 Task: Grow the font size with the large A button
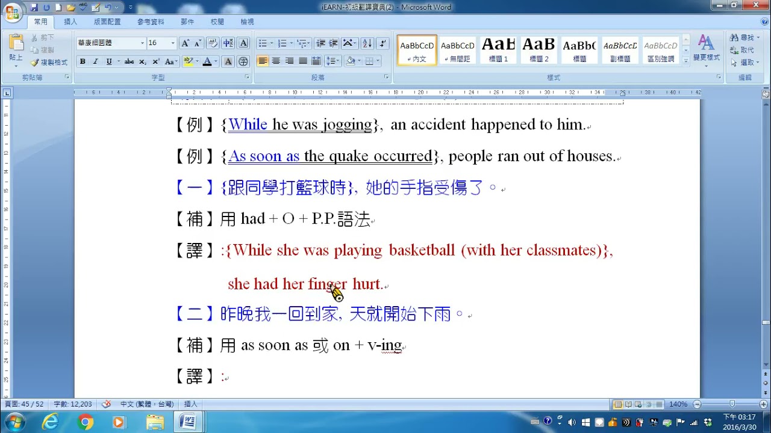point(186,43)
